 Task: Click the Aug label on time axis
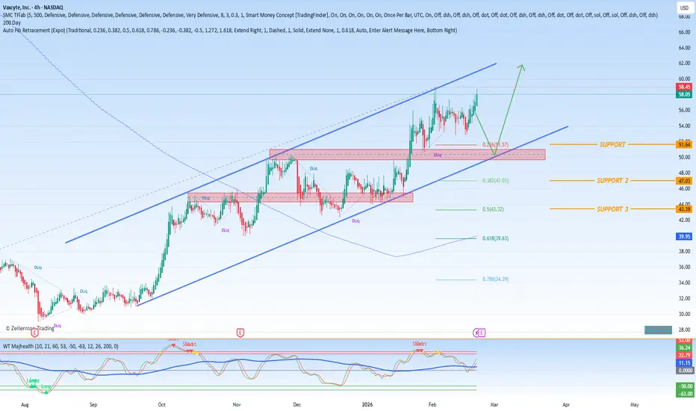[x=25, y=404]
